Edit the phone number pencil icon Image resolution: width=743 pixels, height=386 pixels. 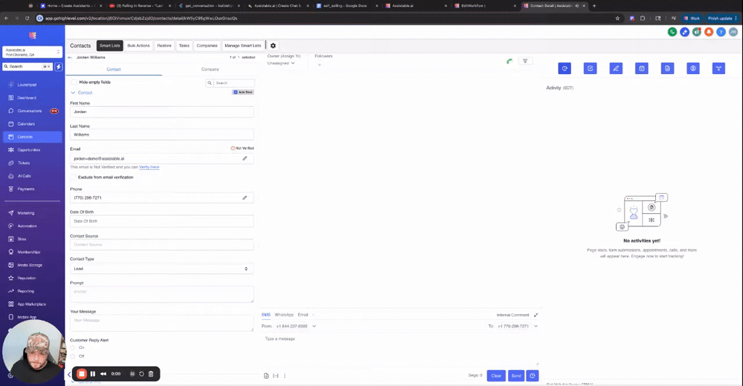click(245, 197)
